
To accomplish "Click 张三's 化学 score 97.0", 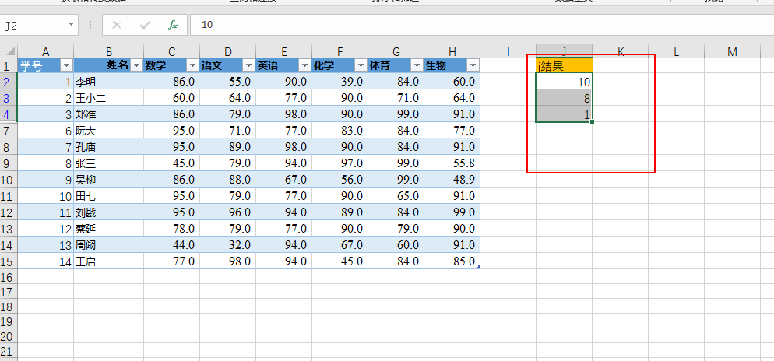I will pyautogui.click(x=340, y=163).
